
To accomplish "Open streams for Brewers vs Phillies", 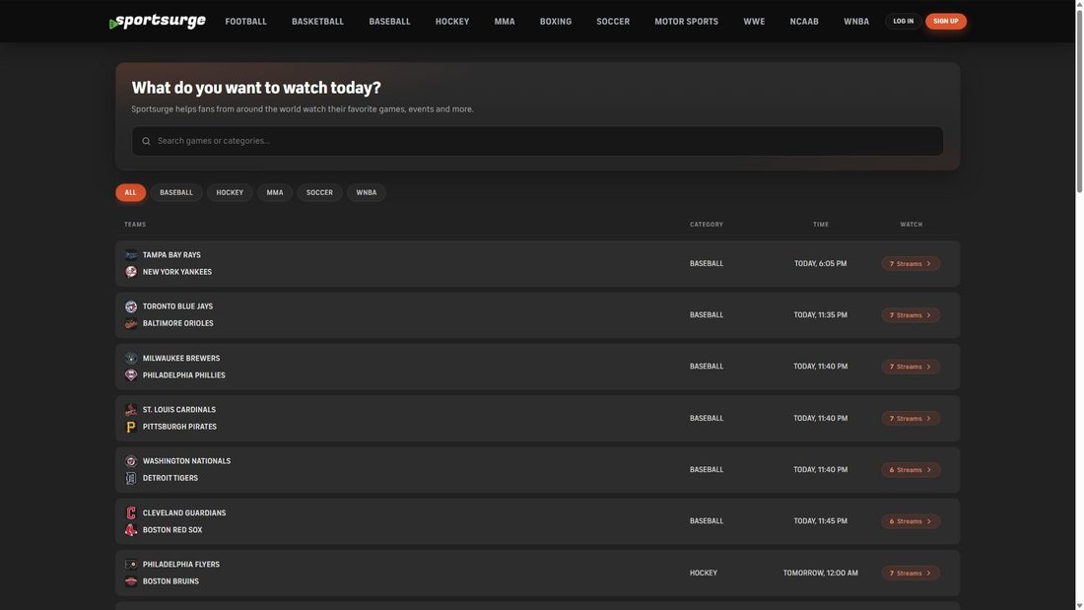I will pyautogui.click(x=911, y=367).
